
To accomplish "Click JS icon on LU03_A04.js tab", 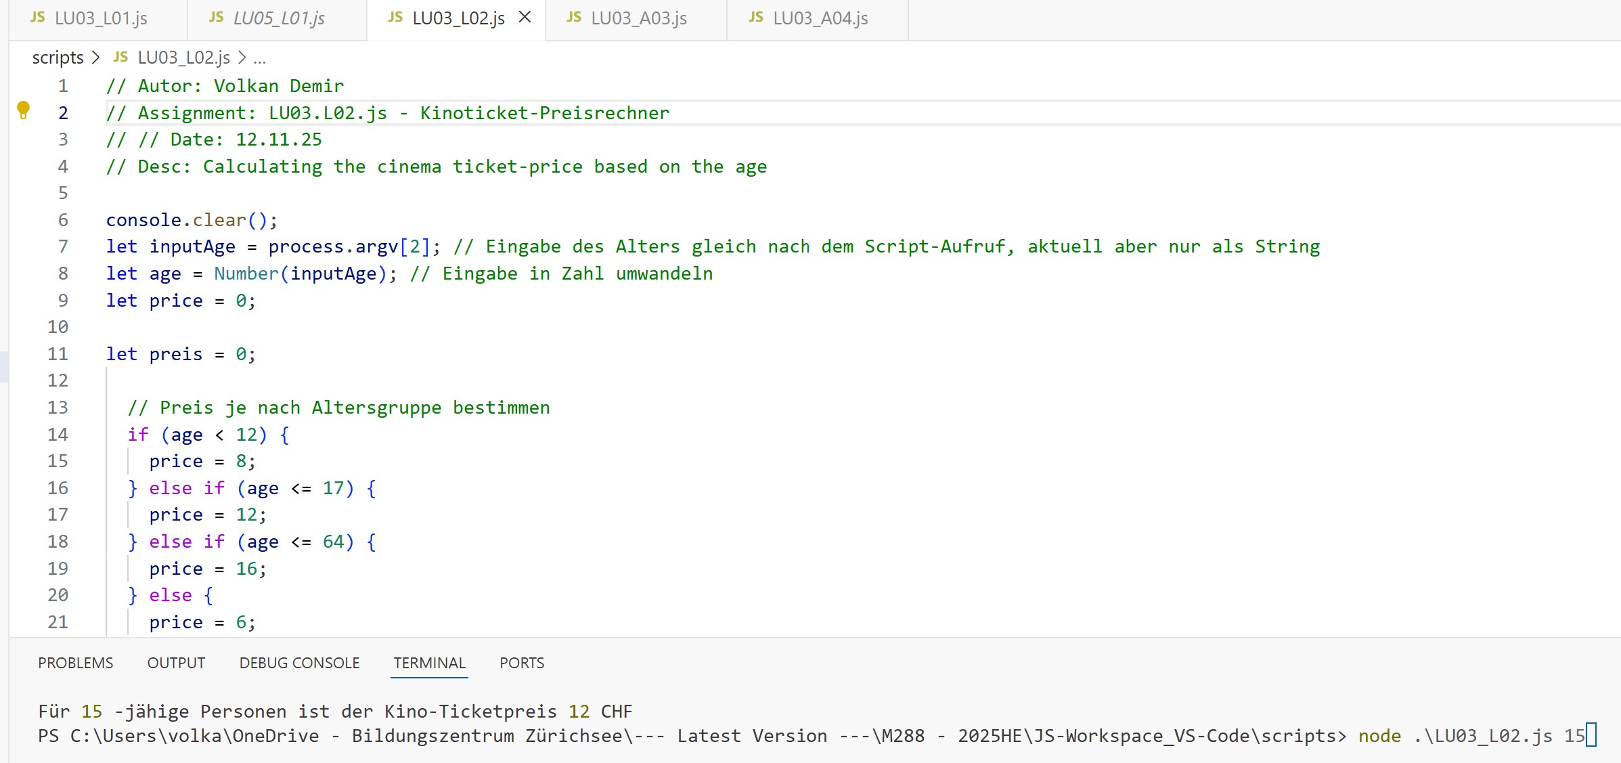I will coord(756,18).
